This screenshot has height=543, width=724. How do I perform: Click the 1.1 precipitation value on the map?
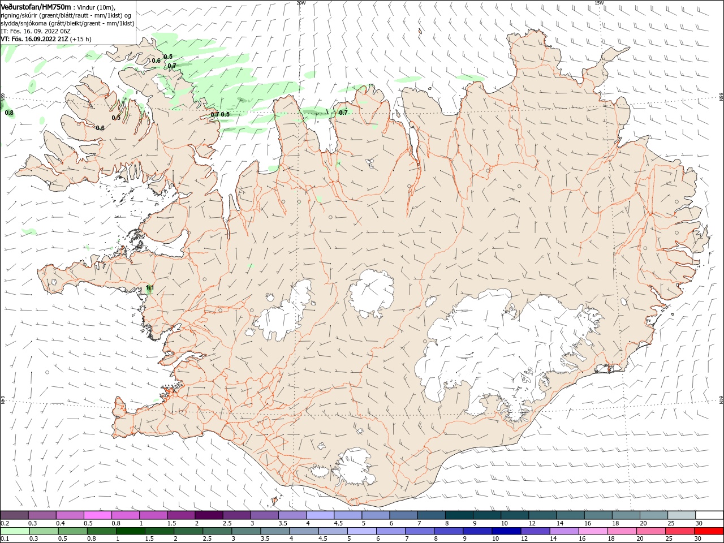point(150,288)
